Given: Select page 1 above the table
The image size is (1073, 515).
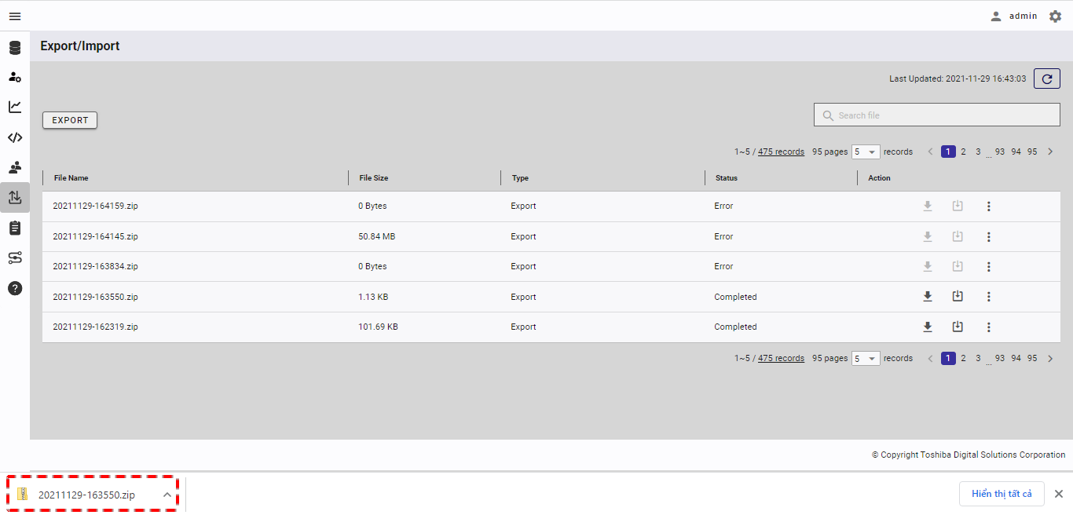Looking at the screenshot, I should (x=948, y=152).
